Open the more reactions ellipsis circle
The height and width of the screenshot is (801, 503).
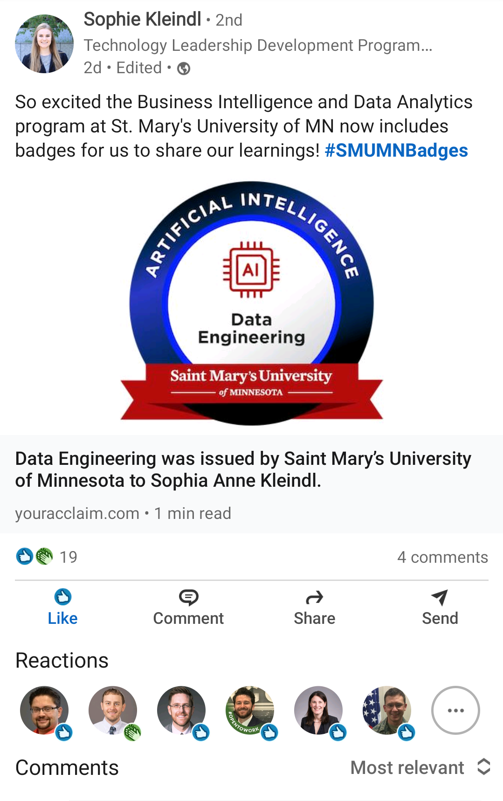point(455,710)
